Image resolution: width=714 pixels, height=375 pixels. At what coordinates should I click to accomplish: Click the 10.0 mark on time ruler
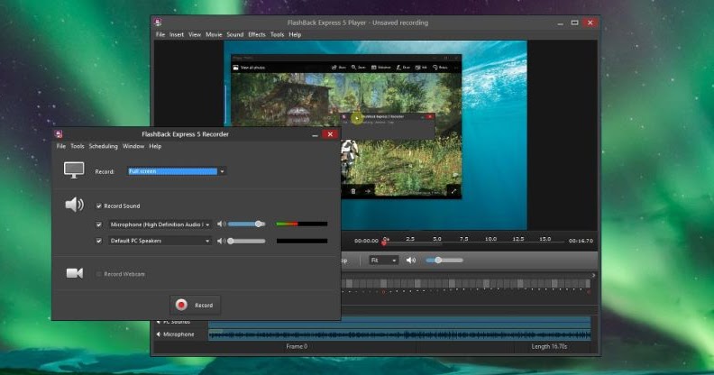coord(490,239)
